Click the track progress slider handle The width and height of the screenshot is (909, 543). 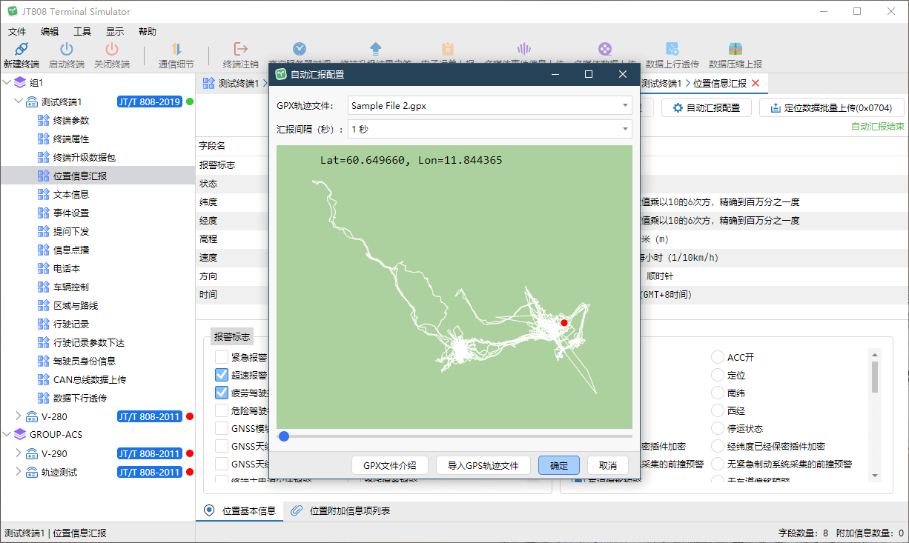pos(283,437)
